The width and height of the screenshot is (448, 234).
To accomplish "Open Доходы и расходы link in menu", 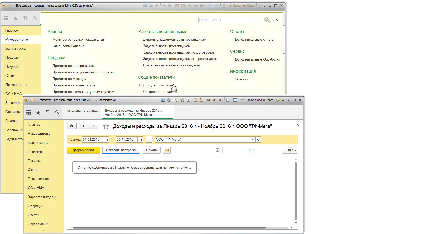I will pos(158,85).
